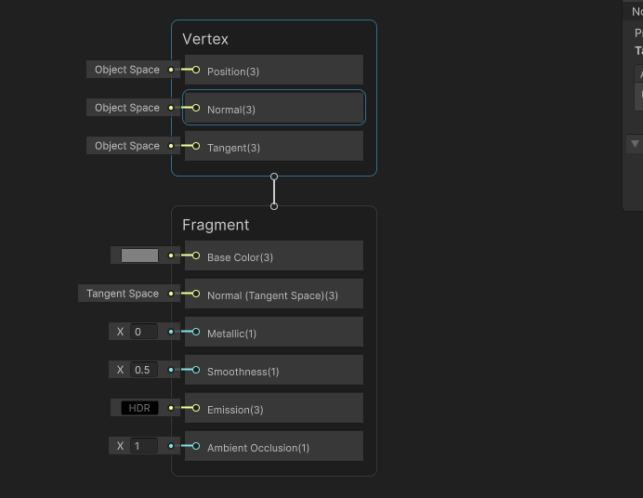Open the Base Color gray swatch
The width and height of the screenshot is (643, 498).
coord(139,256)
